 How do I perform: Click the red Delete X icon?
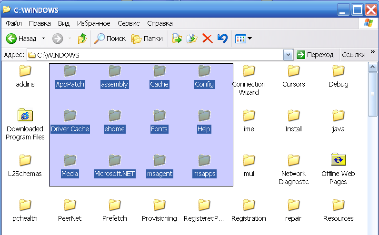[x=208, y=39]
